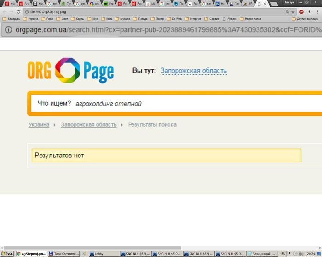Reload the page with the refresh icon
The image size is (322, 257).
click(x=19, y=11)
